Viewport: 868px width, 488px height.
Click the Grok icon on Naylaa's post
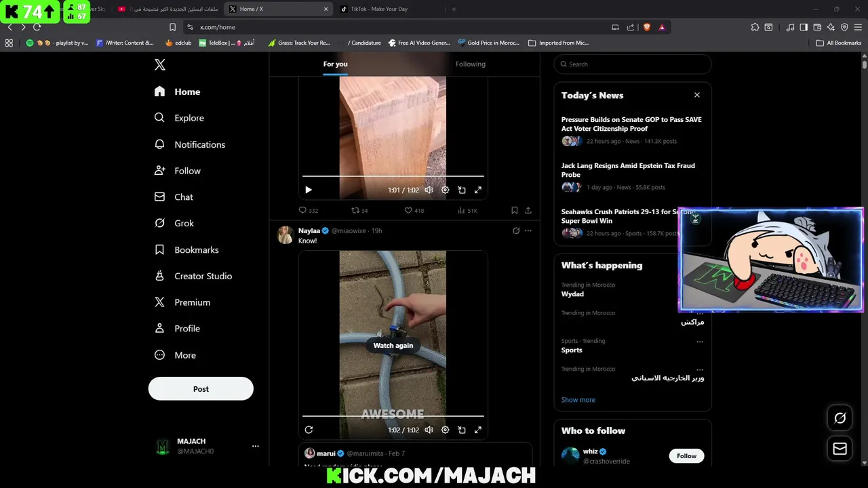pos(516,230)
